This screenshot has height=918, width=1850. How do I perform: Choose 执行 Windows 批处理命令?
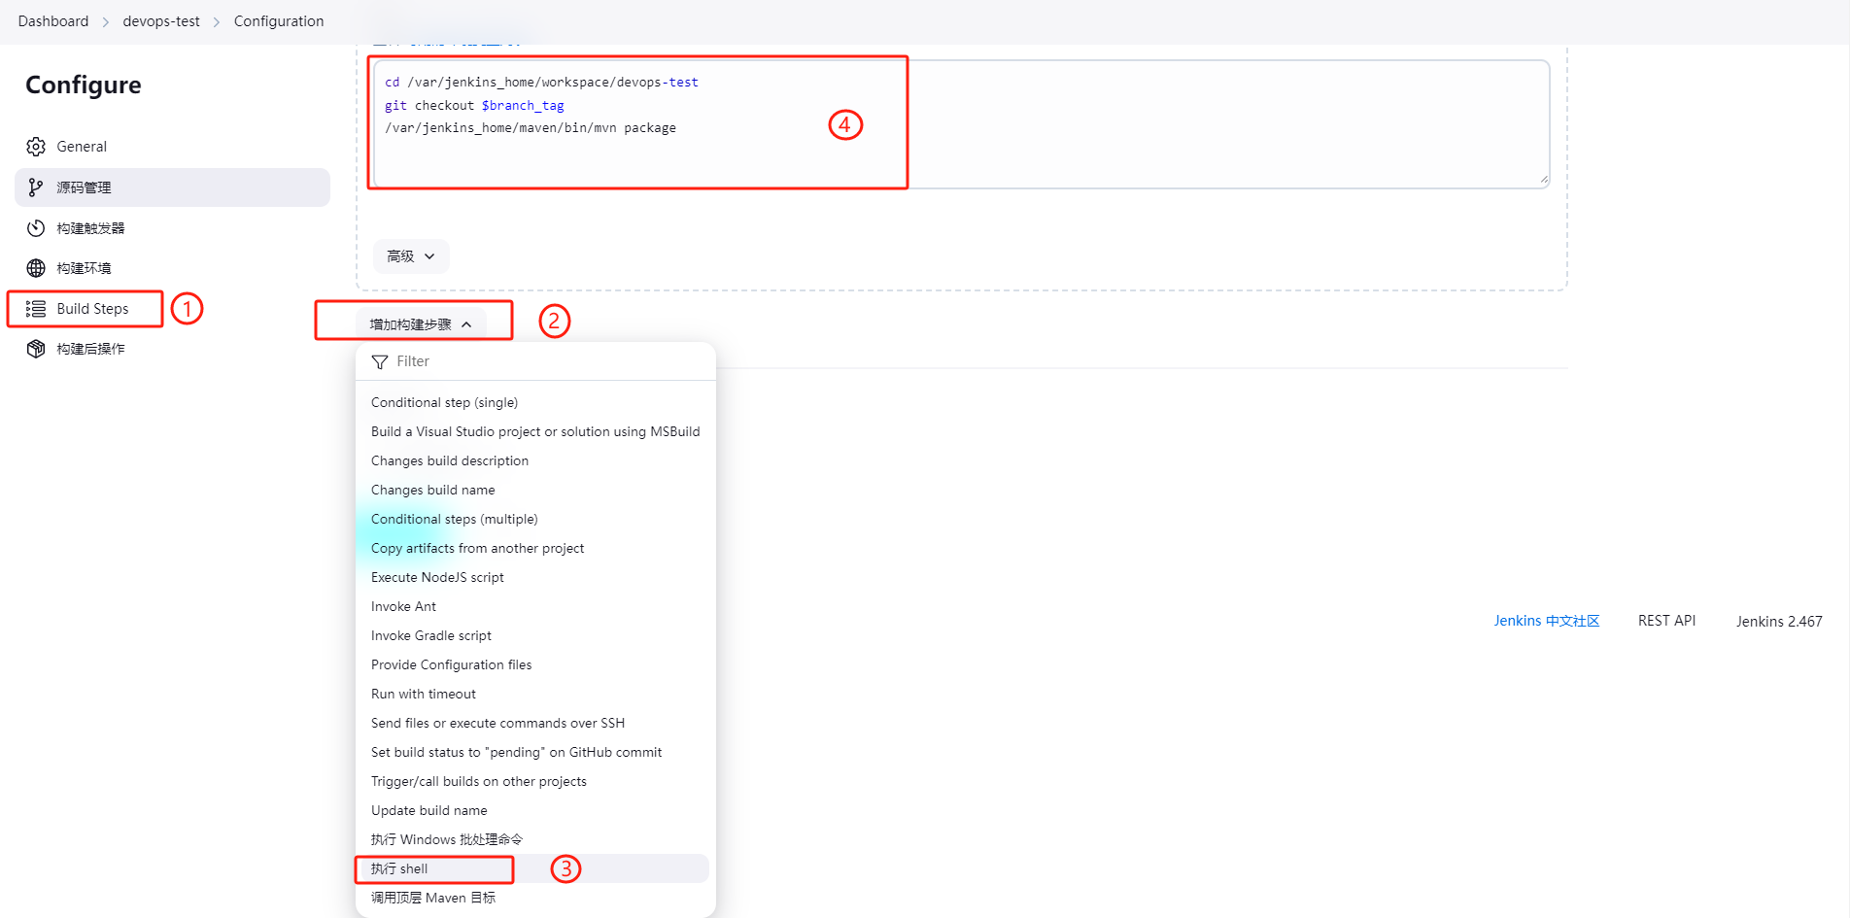click(x=535, y=839)
